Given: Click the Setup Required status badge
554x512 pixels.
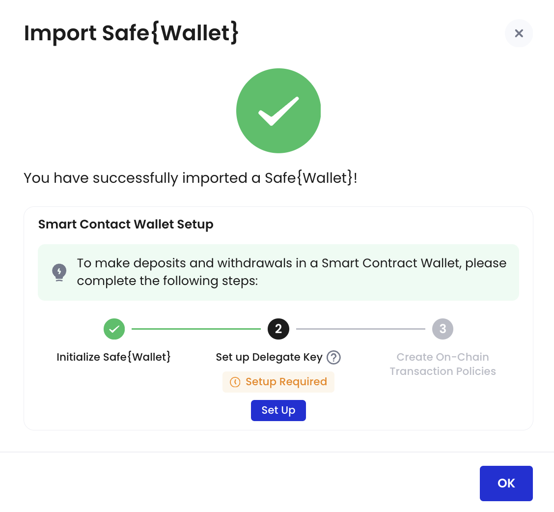Looking at the screenshot, I should 278,382.
